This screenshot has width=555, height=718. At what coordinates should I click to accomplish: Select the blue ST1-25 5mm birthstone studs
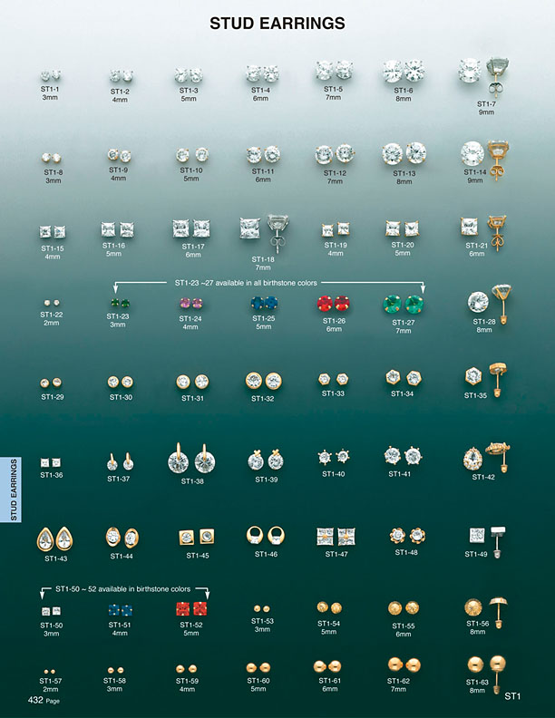262,304
